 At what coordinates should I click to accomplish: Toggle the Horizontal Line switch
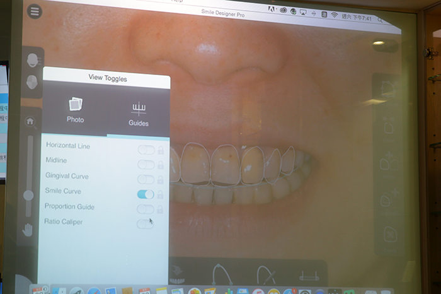(x=146, y=150)
